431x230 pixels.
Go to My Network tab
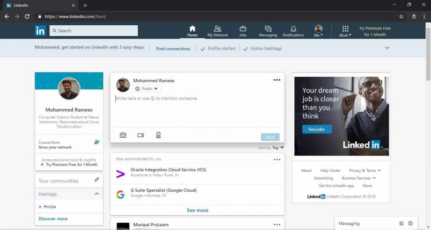(x=218, y=31)
